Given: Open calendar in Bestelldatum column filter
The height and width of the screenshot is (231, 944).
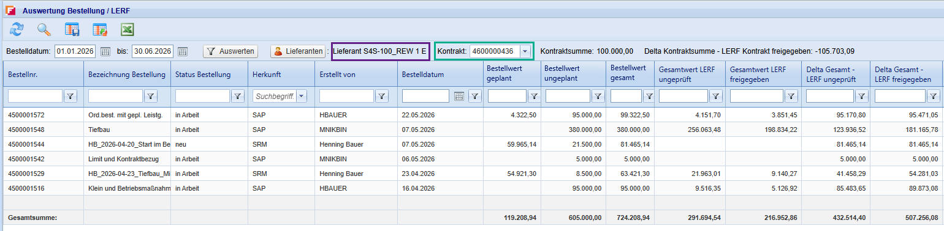Looking at the screenshot, I should [459, 96].
